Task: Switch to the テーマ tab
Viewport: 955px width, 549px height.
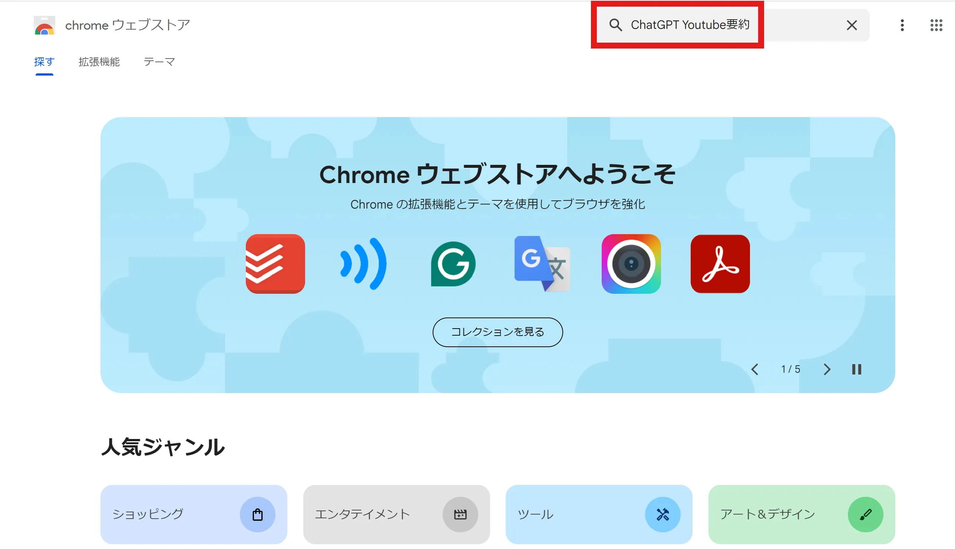Action: [159, 62]
